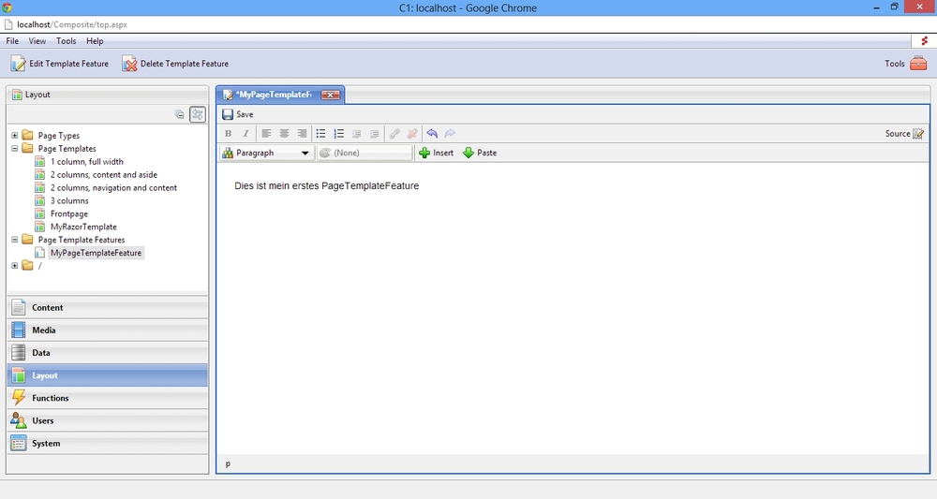Insert a numbered list
This screenshot has height=499, width=937.
(x=339, y=134)
